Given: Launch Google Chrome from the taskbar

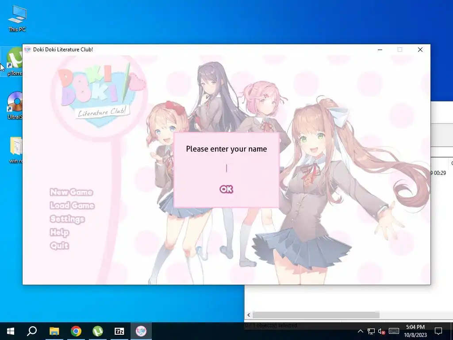Looking at the screenshot, I should 76,331.
